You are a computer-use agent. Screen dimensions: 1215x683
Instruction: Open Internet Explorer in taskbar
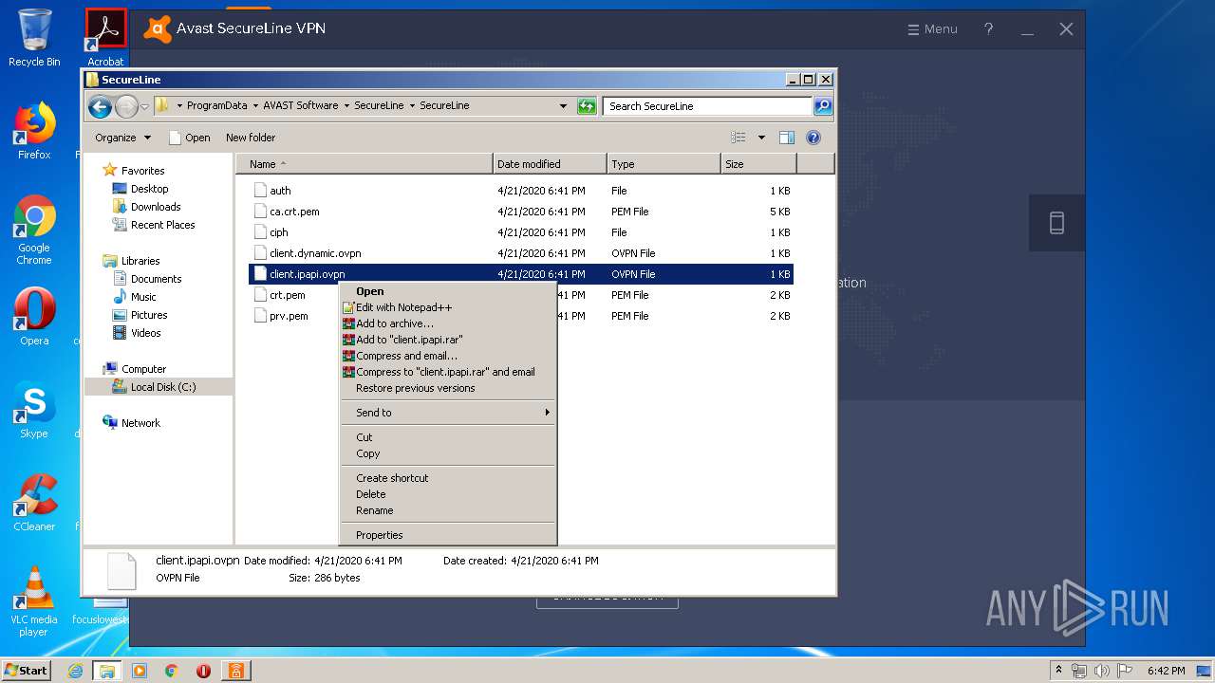tap(76, 671)
